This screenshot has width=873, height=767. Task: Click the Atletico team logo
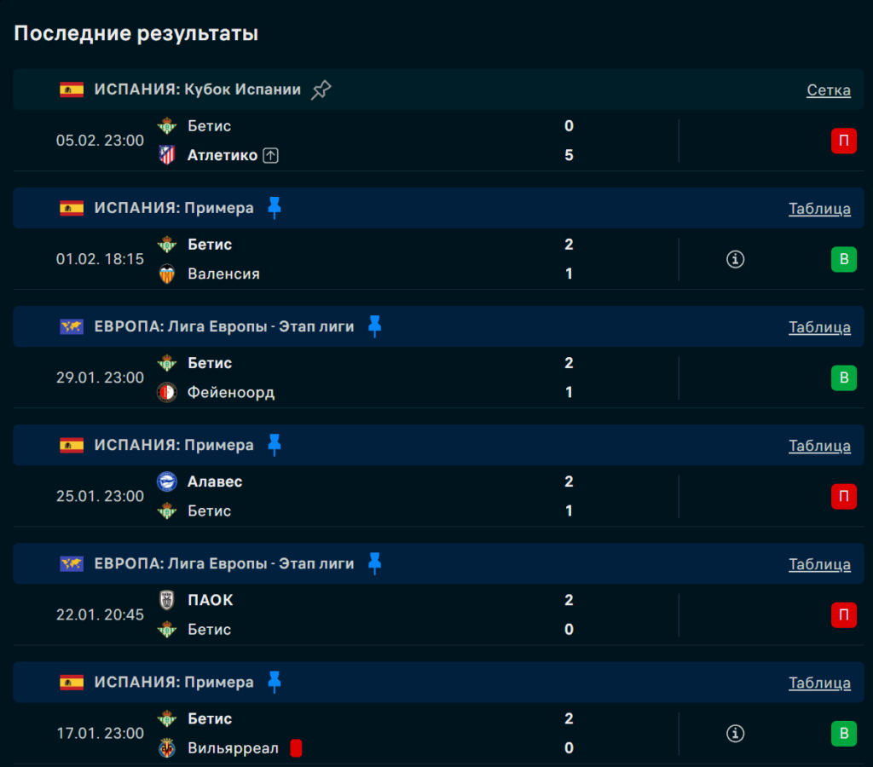click(167, 155)
